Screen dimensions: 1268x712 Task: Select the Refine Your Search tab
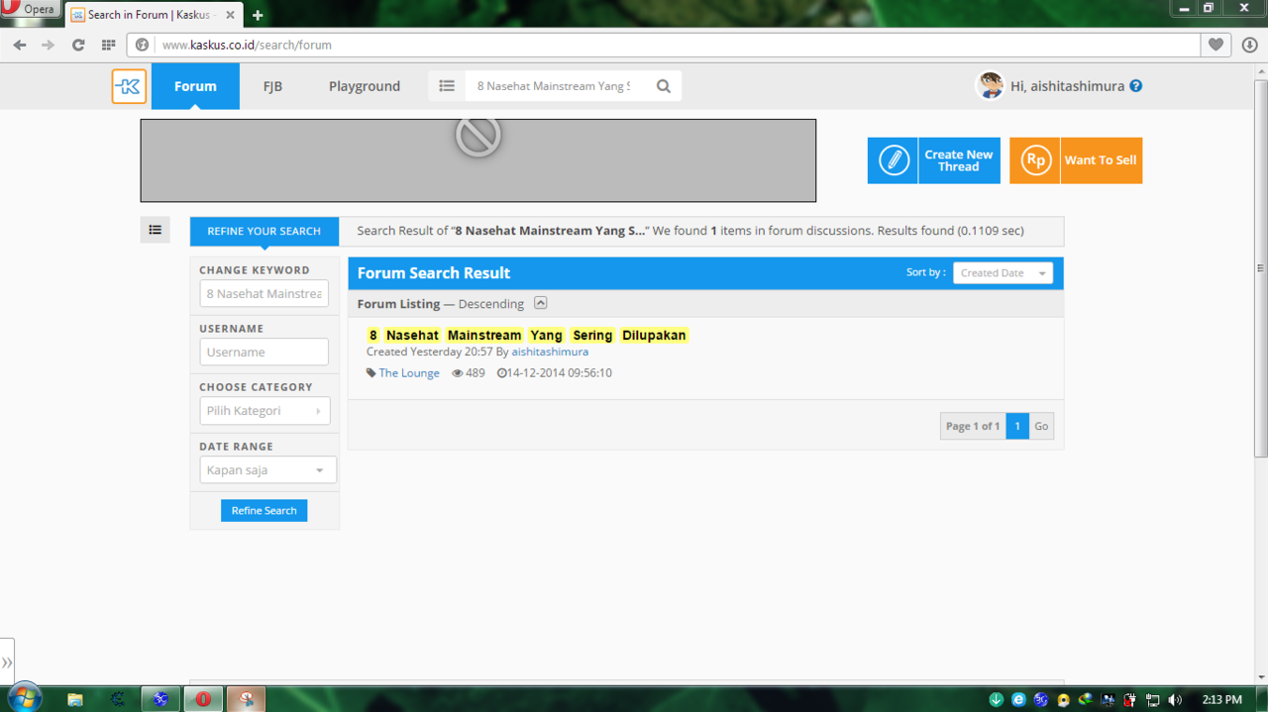(x=264, y=231)
